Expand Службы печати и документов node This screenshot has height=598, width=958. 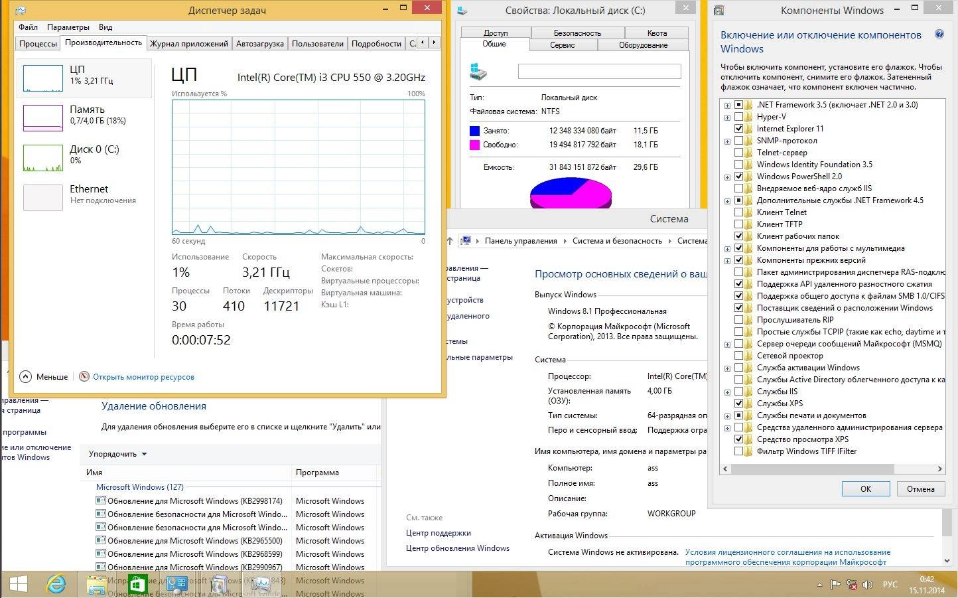728,415
